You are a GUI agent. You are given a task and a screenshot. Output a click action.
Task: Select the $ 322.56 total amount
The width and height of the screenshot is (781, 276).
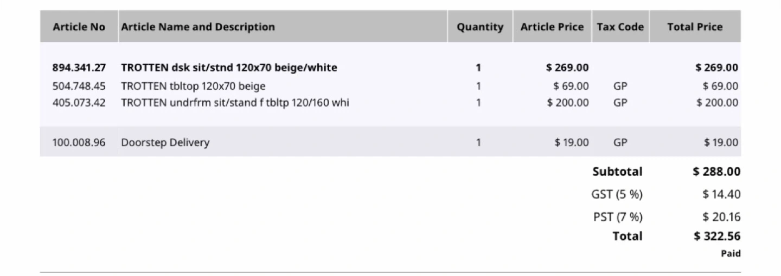tap(716, 236)
